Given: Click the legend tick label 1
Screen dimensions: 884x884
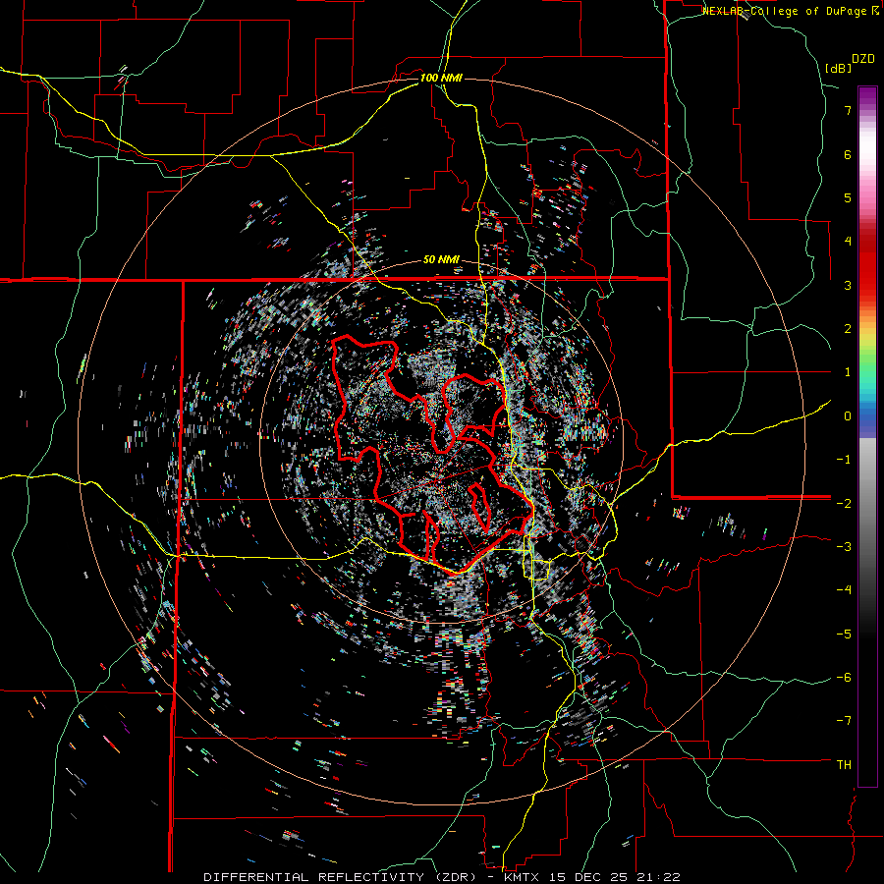Looking at the screenshot, I should [848, 372].
